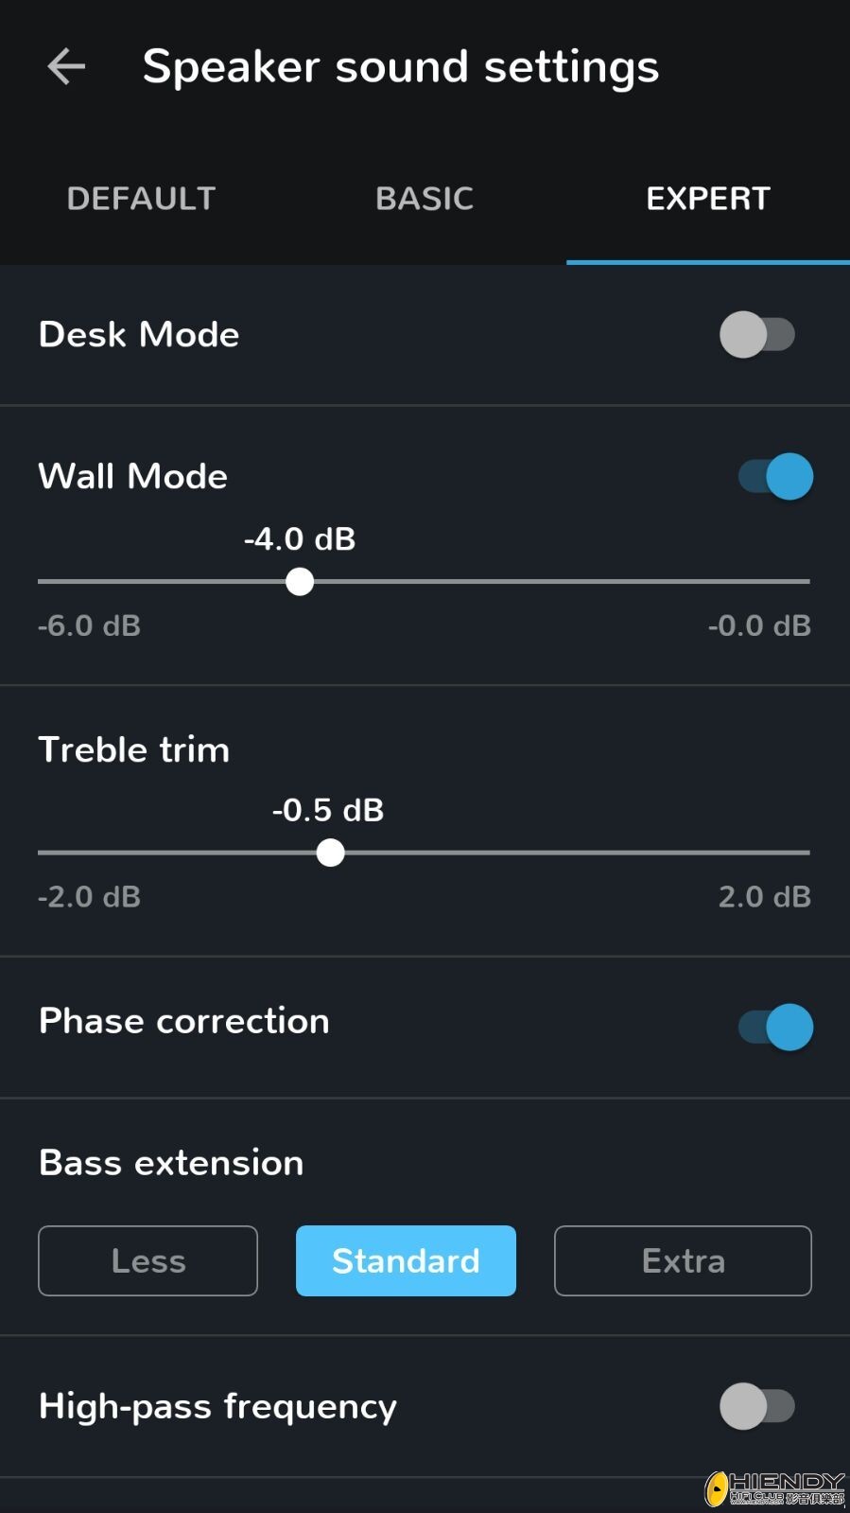Screen dimensions: 850x1513
Task: Enable the High-pass frequency switch
Action: (757, 1406)
